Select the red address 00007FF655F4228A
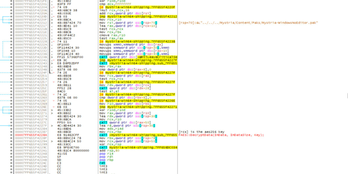 pos(31,135)
